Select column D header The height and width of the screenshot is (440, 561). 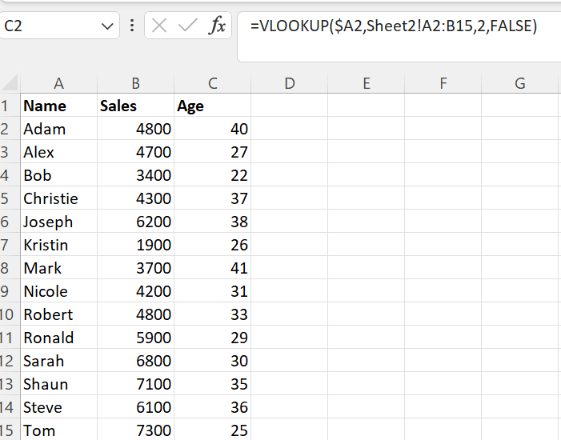(290, 83)
